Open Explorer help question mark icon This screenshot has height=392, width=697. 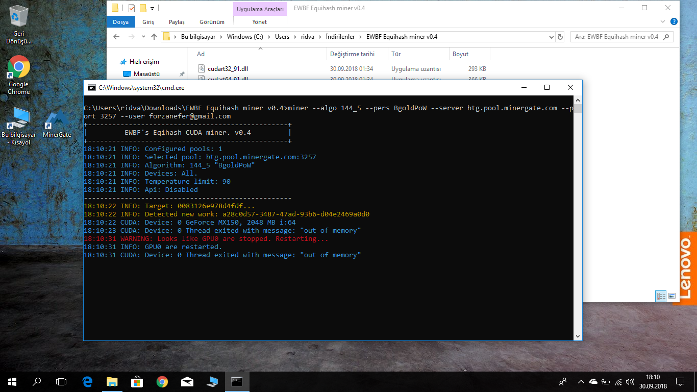pyautogui.click(x=674, y=22)
